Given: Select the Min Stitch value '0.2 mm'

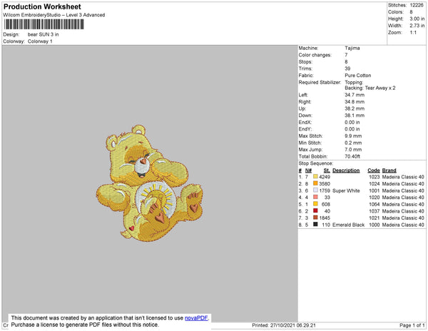Looking at the screenshot, I should tap(353, 143).
